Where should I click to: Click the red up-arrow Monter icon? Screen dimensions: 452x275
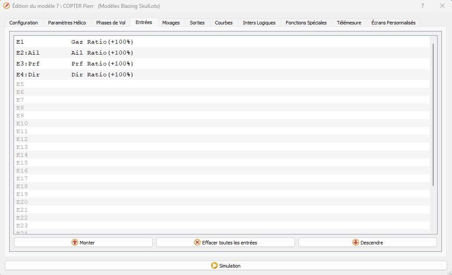(x=75, y=242)
